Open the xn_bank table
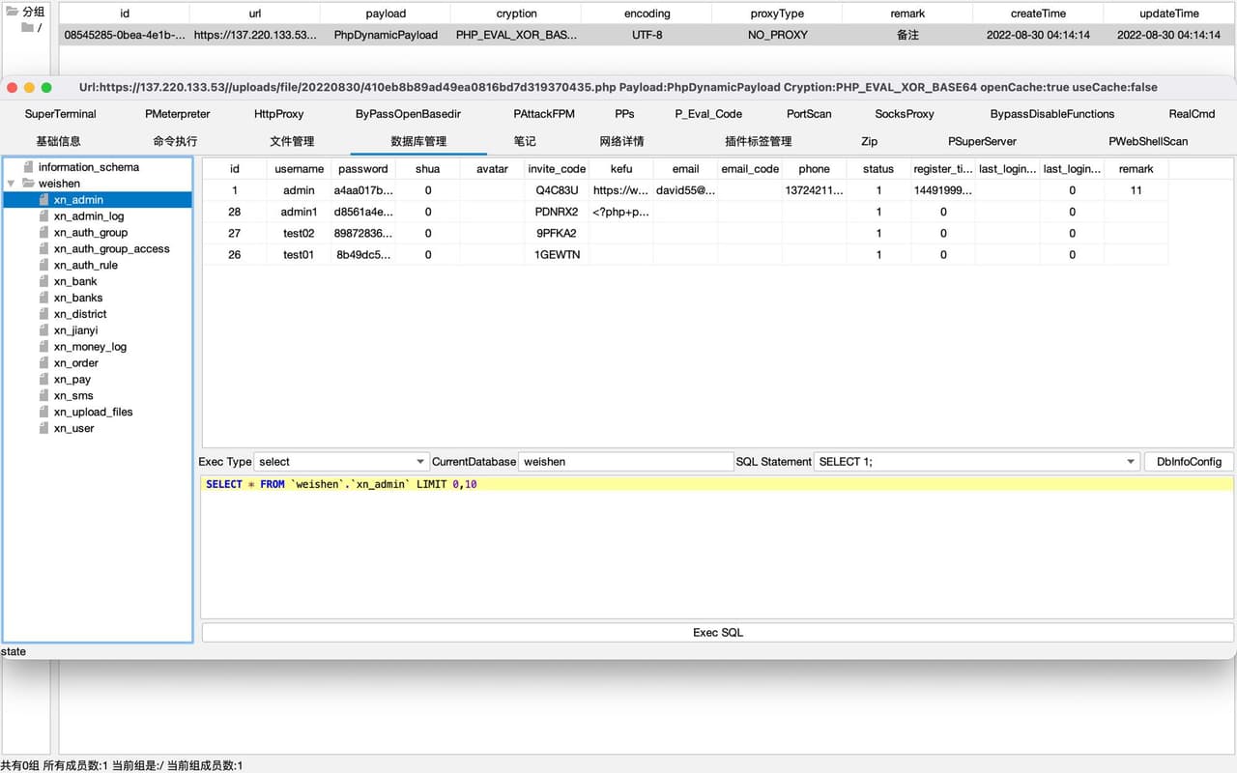This screenshot has width=1237, height=773. [x=75, y=282]
